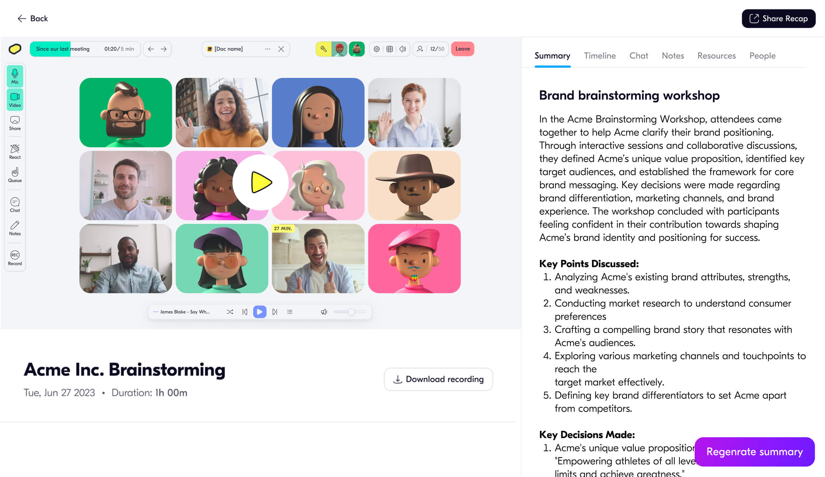Open Chat from left sidebar
The width and height of the screenshot is (825, 477).
tap(15, 205)
